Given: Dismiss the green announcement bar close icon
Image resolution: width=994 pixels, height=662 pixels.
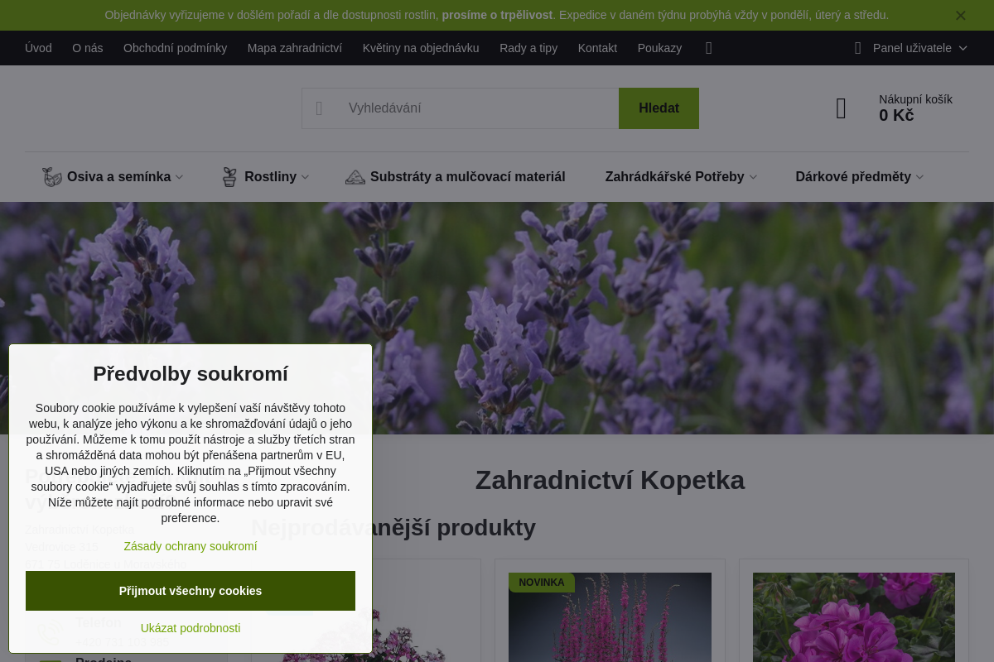Looking at the screenshot, I should click(x=960, y=16).
